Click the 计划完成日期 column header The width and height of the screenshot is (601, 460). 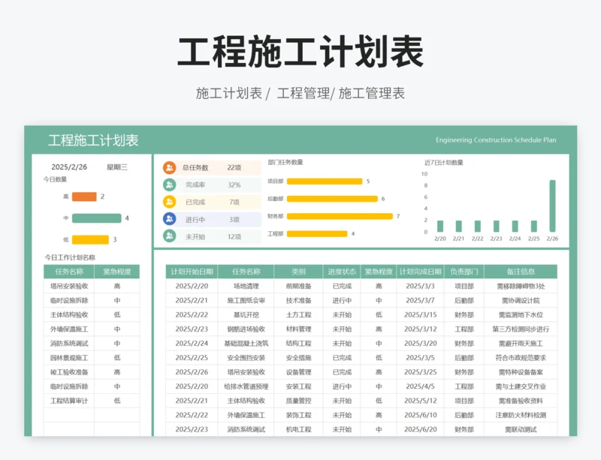click(421, 272)
